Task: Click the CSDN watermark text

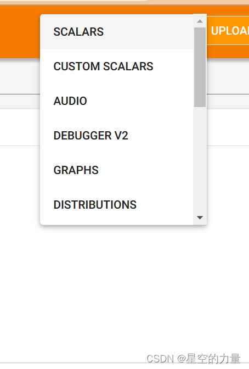Action: tap(193, 359)
